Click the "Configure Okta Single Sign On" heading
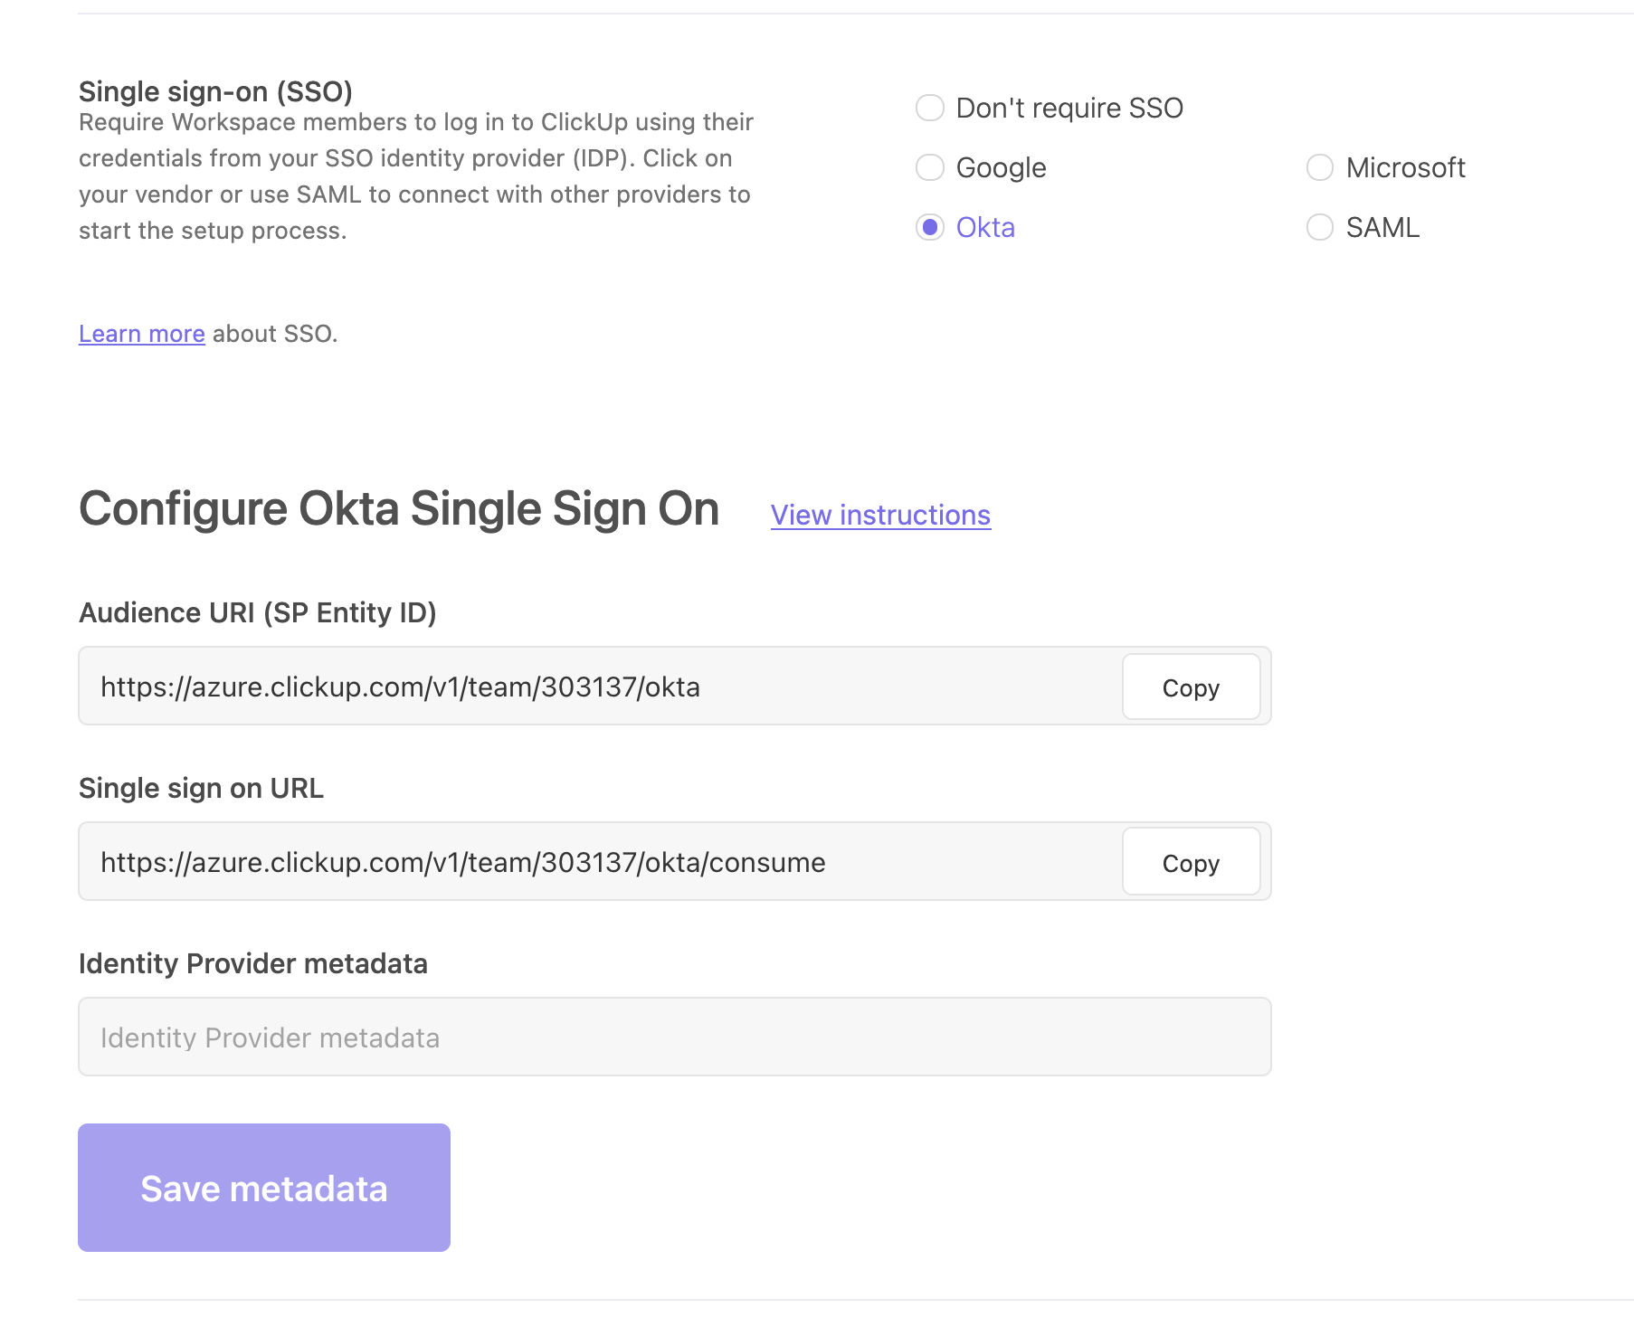This screenshot has height=1317, width=1634. click(399, 508)
